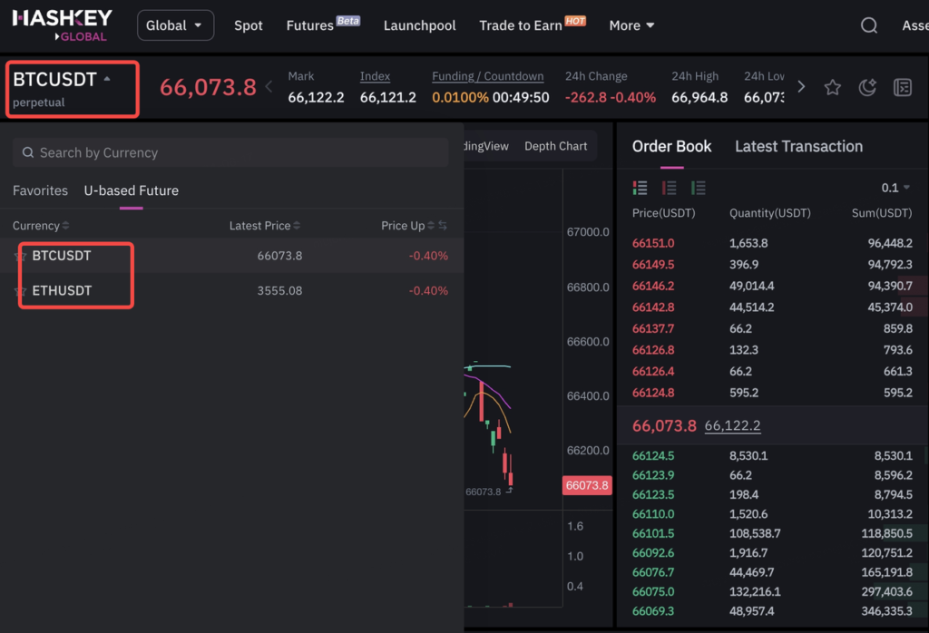Image resolution: width=929 pixels, height=633 pixels.
Task: Star BTCUSDT as a favorite
Action: [x=832, y=87]
